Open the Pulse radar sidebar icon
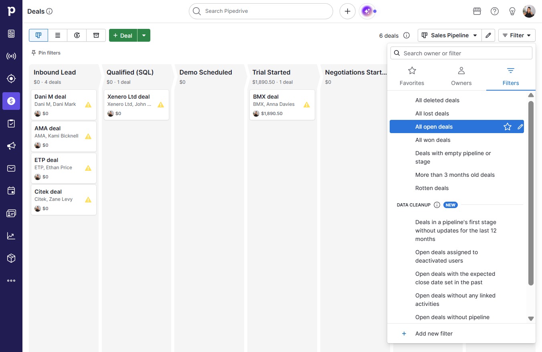Viewport: 542px width, 352px height. click(11, 56)
